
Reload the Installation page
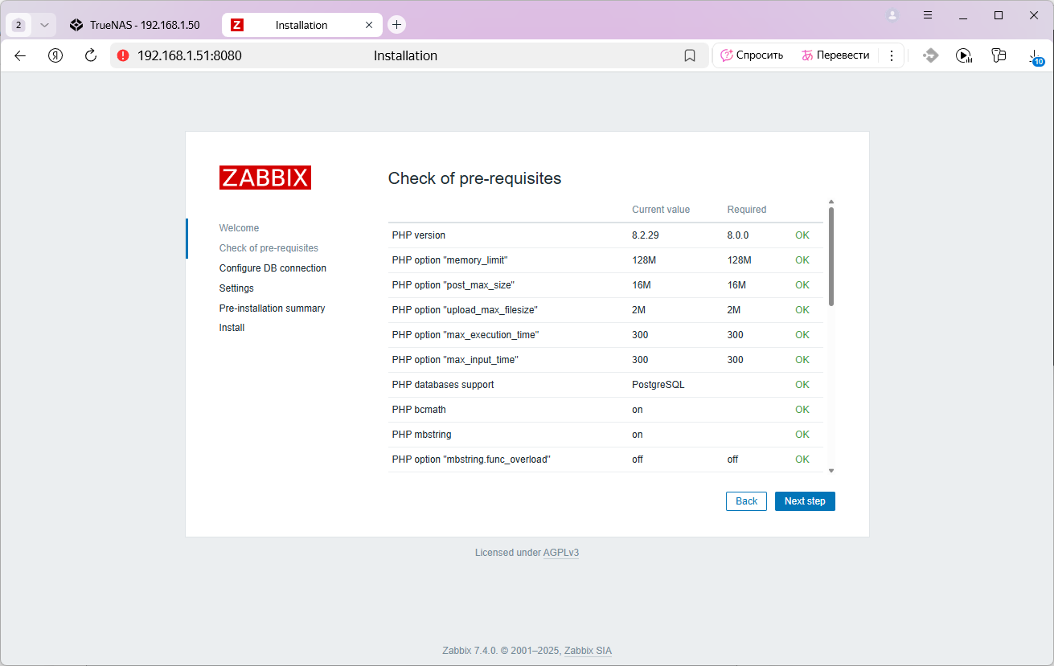tap(91, 55)
